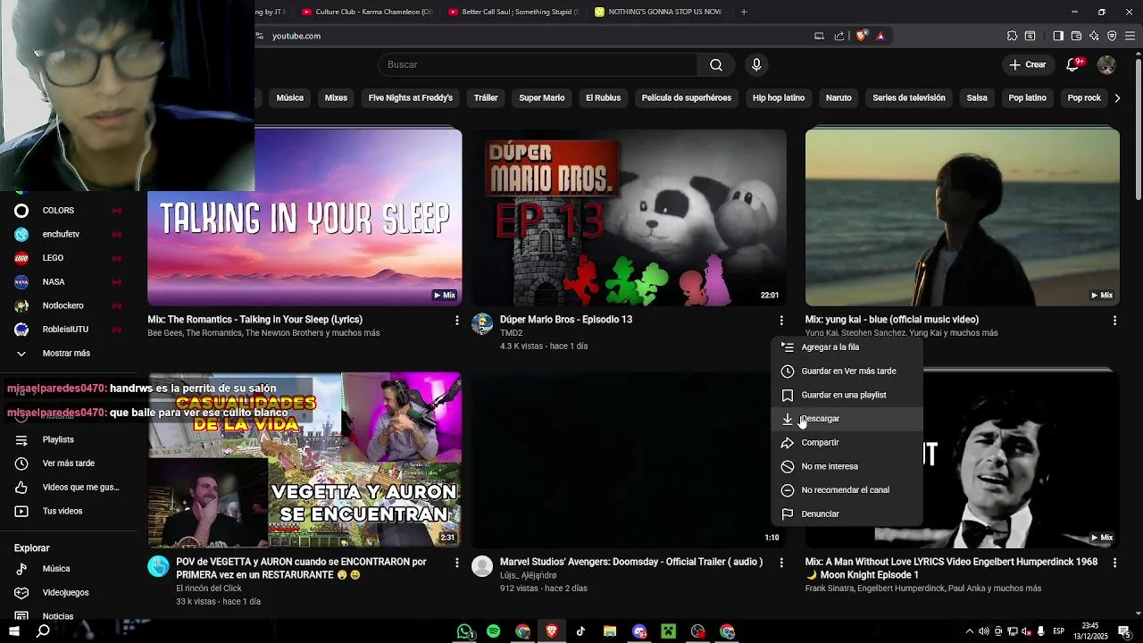Open Minecraft creeper icon in taskbar
The image size is (1143, 643).
pos(668,631)
